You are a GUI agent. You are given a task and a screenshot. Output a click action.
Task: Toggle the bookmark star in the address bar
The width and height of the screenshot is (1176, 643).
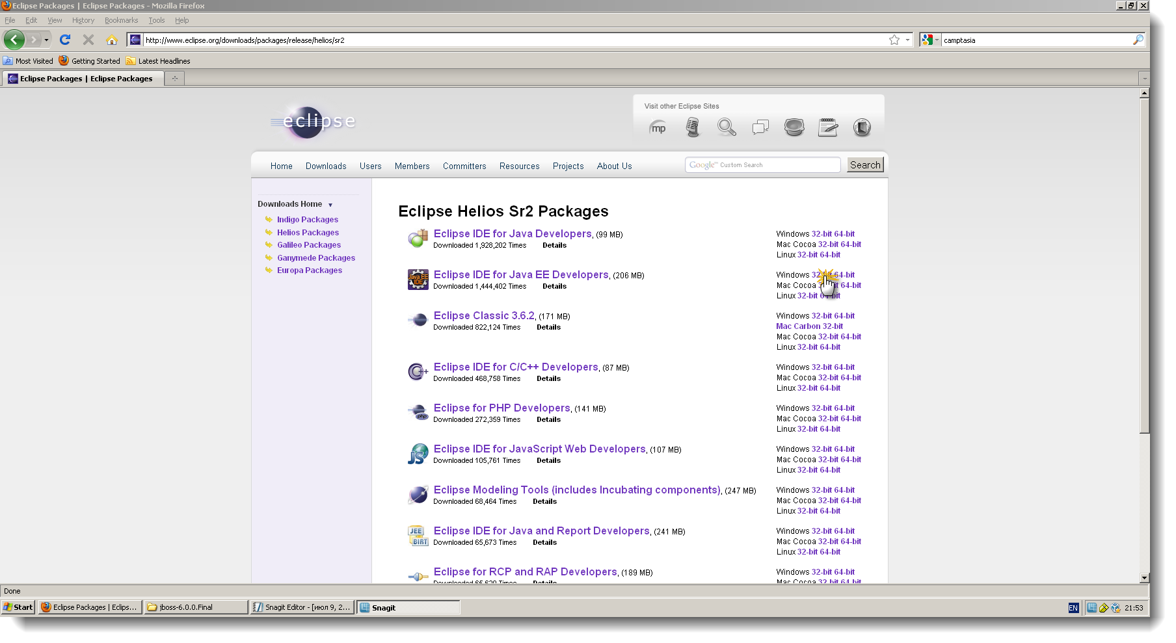tap(894, 40)
